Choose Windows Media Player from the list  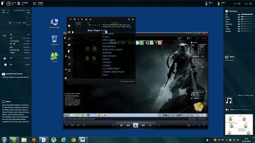click(x=113, y=71)
